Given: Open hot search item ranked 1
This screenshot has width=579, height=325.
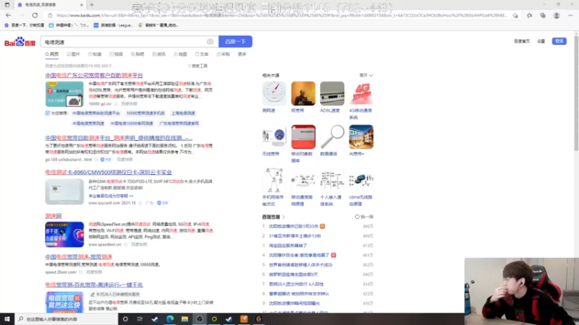Looking at the screenshot, I should [294, 226].
